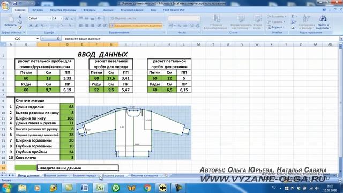
Task: Switch to the Вставка ribbon tab
Action: pyautogui.click(x=38, y=10)
